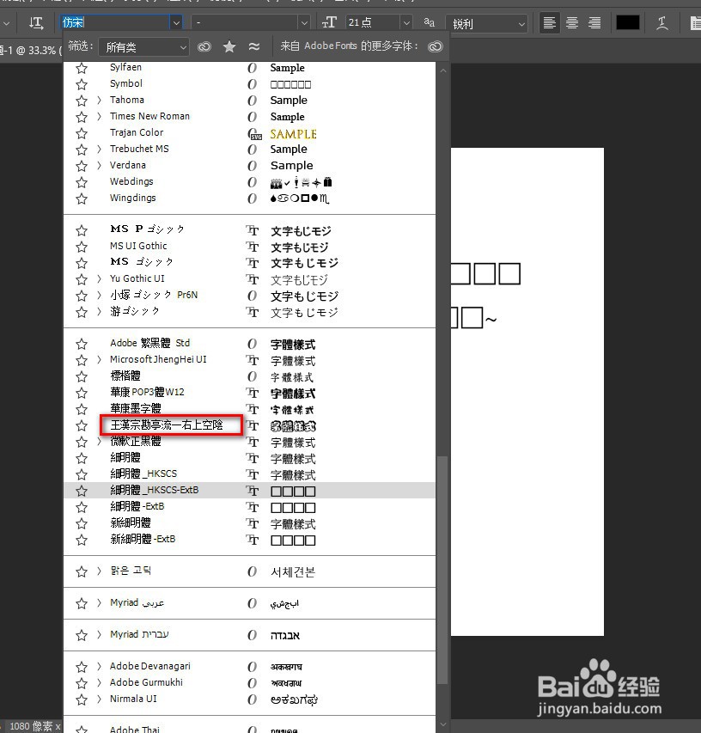Click the font list scrollbar thumb
The height and width of the screenshot is (733, 701).
click(x=442, y=570)
